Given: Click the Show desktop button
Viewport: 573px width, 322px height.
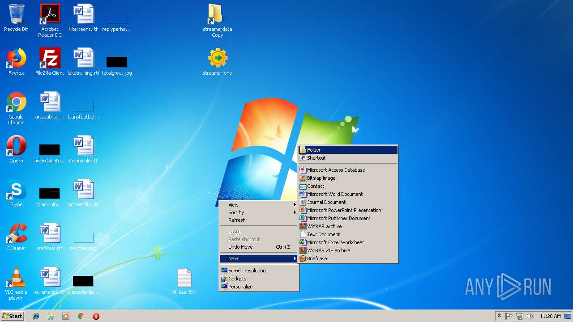Looking at the screenshot, I should tap(568, 316).
